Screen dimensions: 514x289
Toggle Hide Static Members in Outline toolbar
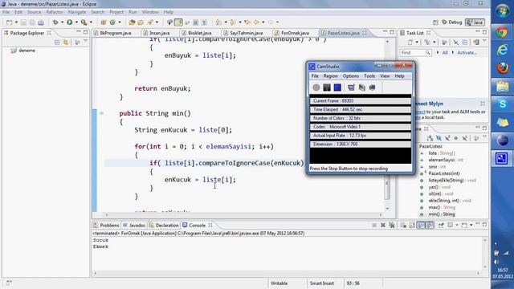coord(447,138)
